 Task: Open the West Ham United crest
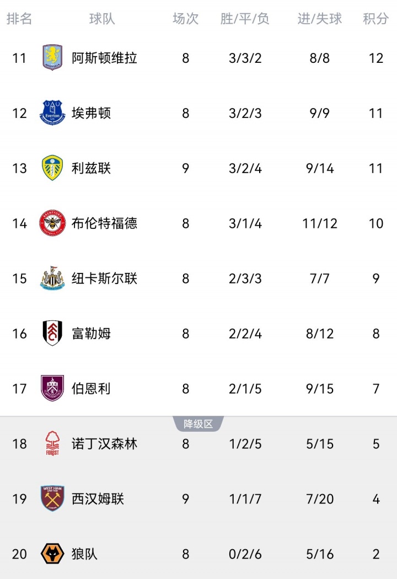pyautogui.click(x=52, y=499)
